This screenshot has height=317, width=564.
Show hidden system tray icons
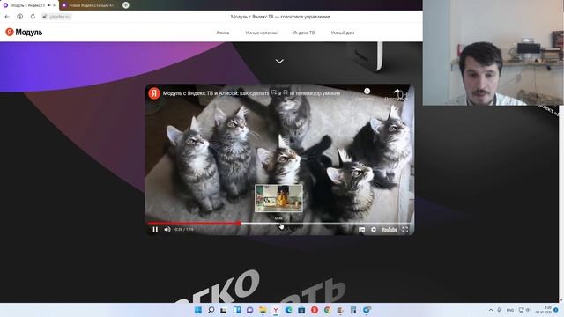pos(491,310)
